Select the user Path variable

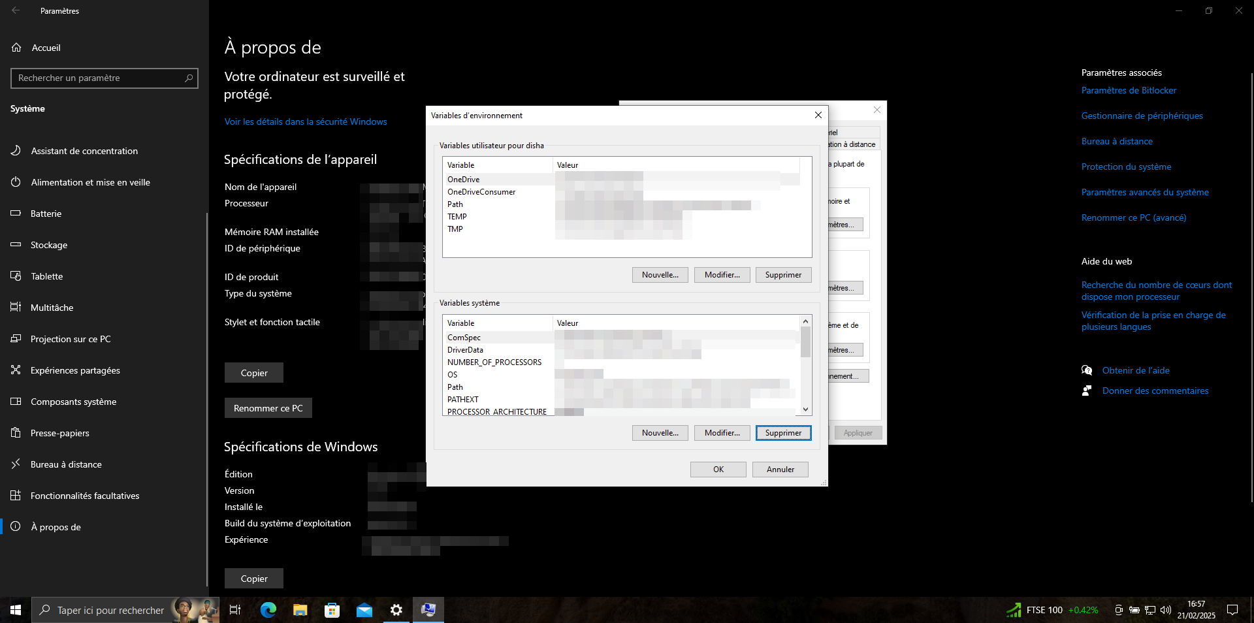point(621,204)
